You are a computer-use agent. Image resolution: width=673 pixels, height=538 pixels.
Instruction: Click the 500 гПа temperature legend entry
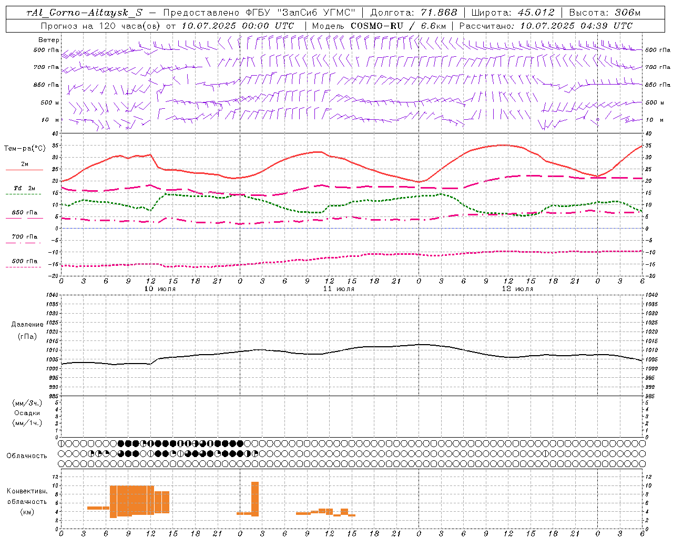(25, 261)
